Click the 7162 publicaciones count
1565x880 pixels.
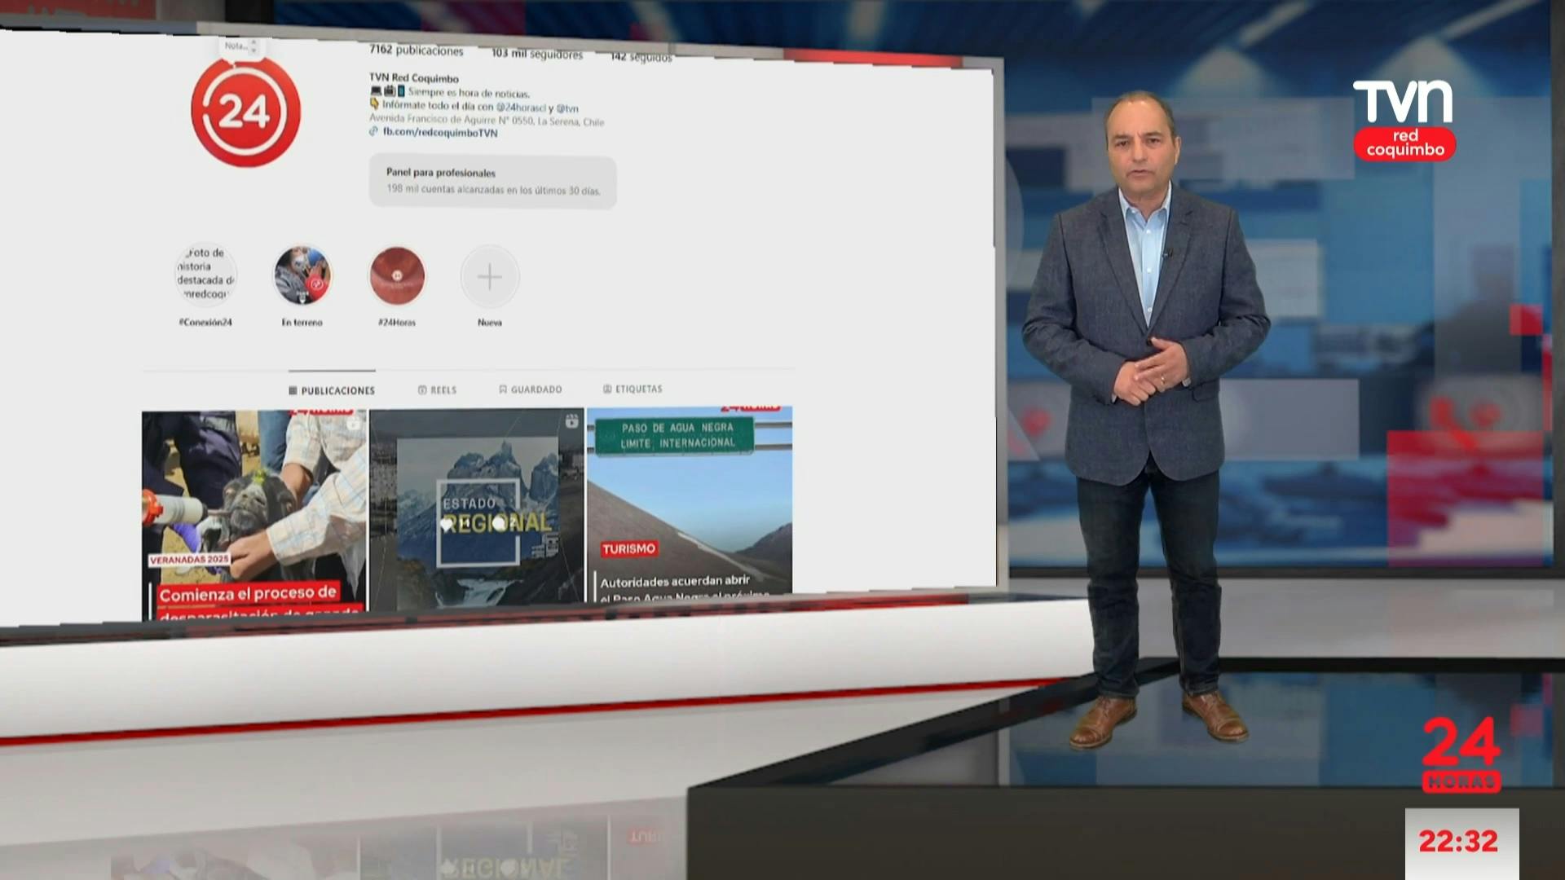coord(416,51)
